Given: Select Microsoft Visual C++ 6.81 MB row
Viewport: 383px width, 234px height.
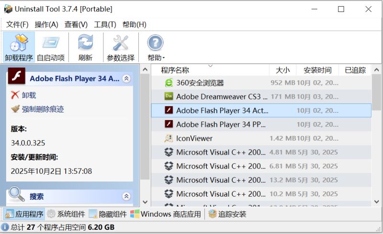Looking at the screenshot, I should click(261, 166).
